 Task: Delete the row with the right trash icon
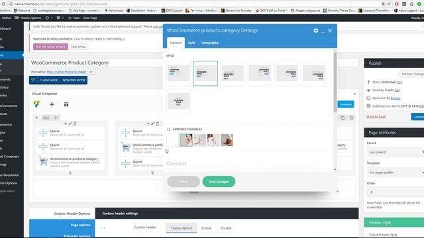coord(351,118)
